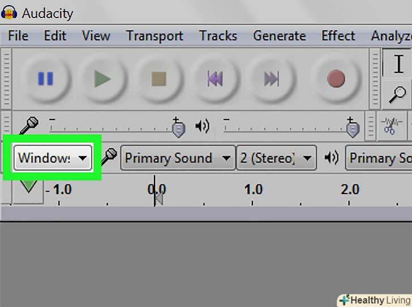Viewport: 412px width, 307px height.
Task: Click the tools toolbar grabber handle
Action: (x=375, y=79)
